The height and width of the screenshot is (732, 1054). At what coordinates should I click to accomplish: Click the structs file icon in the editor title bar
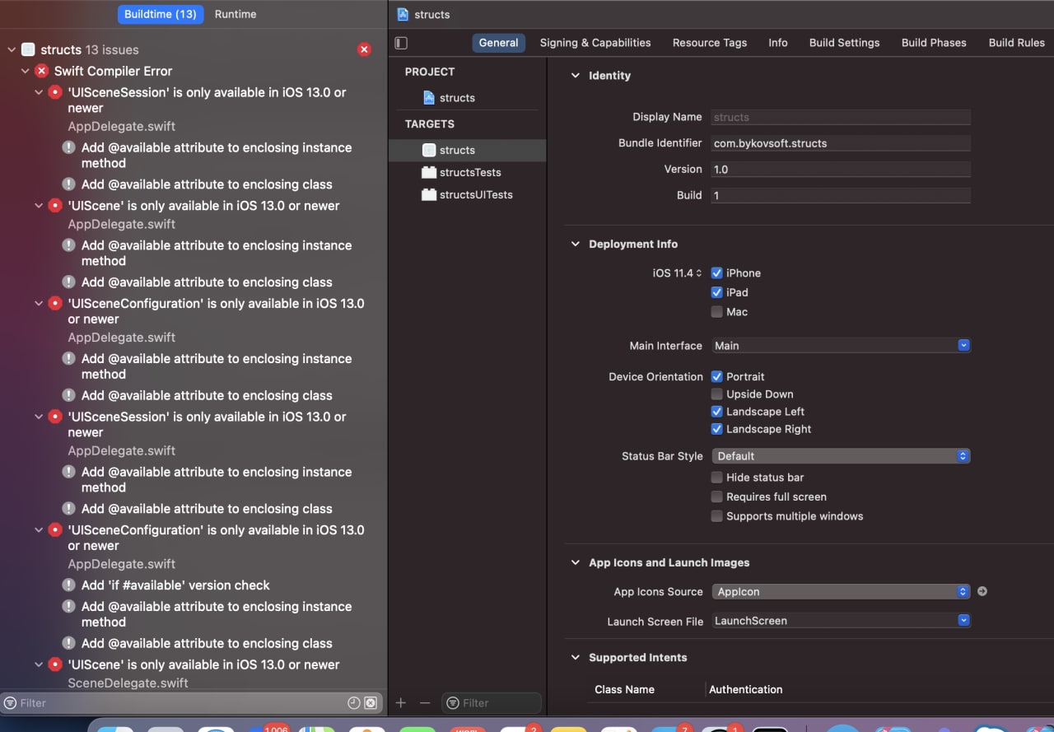(x=403, y=14)
